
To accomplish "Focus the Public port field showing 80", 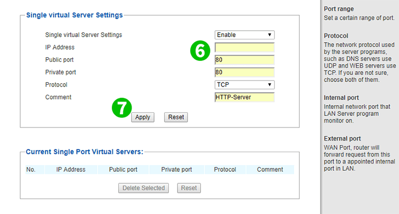I will click(x=244, y=60).
